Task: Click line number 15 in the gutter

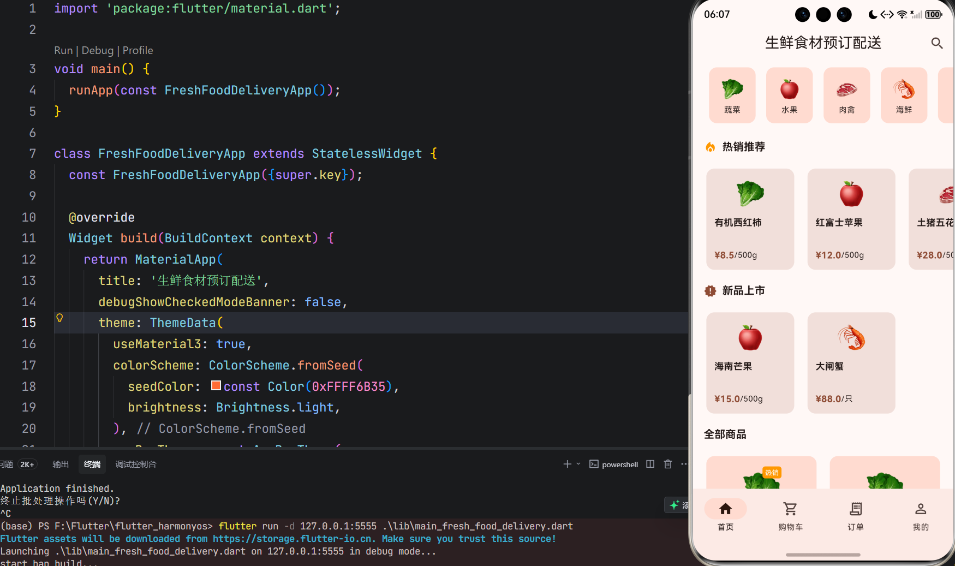Action: click(x=28, y=323)
